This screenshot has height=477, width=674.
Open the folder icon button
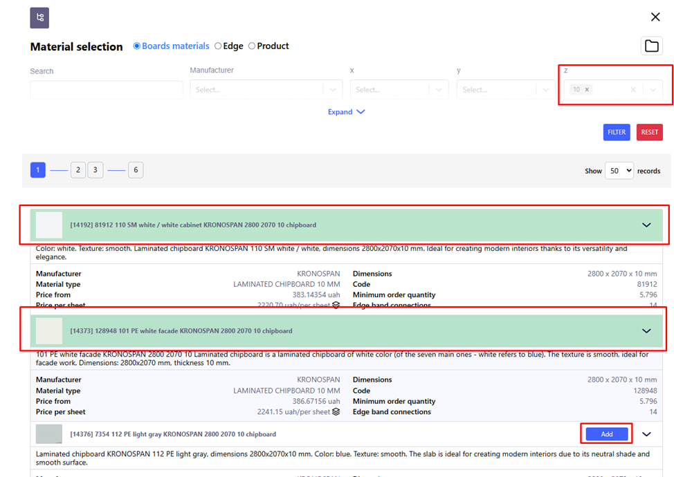click(x=651, y=46)
